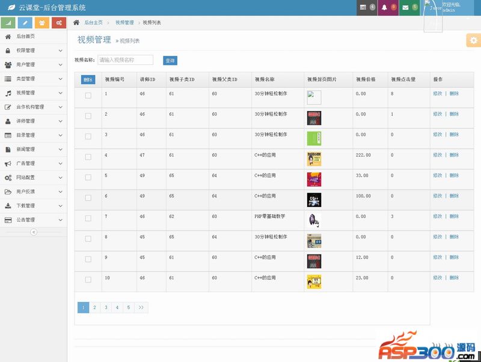Click the list icon for 类型管理
The width and height of the screenshot is (481, 362).
tap(8, 79)
